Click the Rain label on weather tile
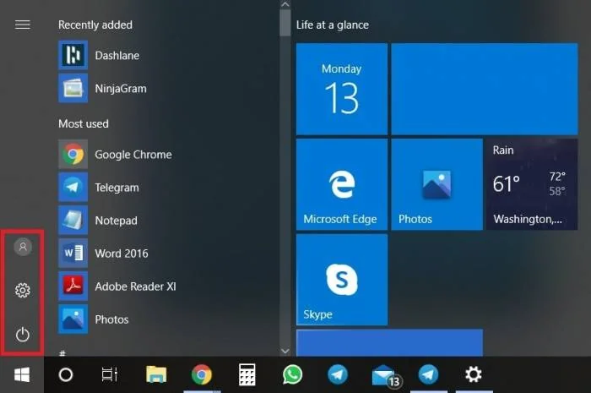591x393 pixels. coord(503,150)
